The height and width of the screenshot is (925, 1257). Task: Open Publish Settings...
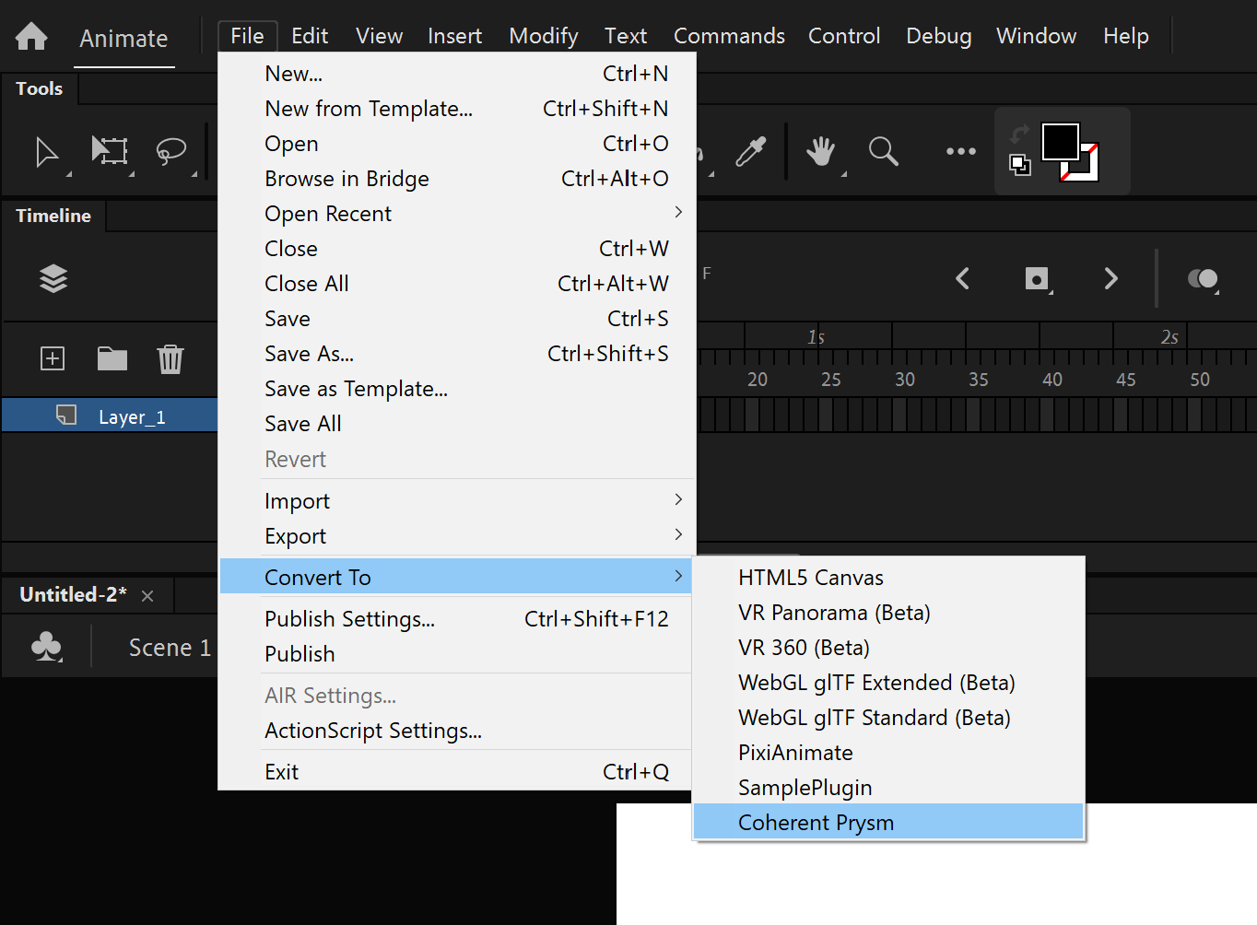coord(456,619)
